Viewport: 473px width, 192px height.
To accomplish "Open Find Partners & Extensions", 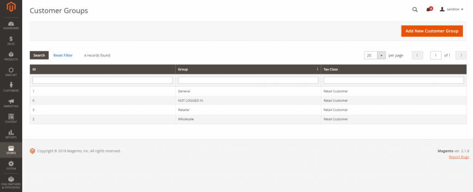I will [11, 183].
